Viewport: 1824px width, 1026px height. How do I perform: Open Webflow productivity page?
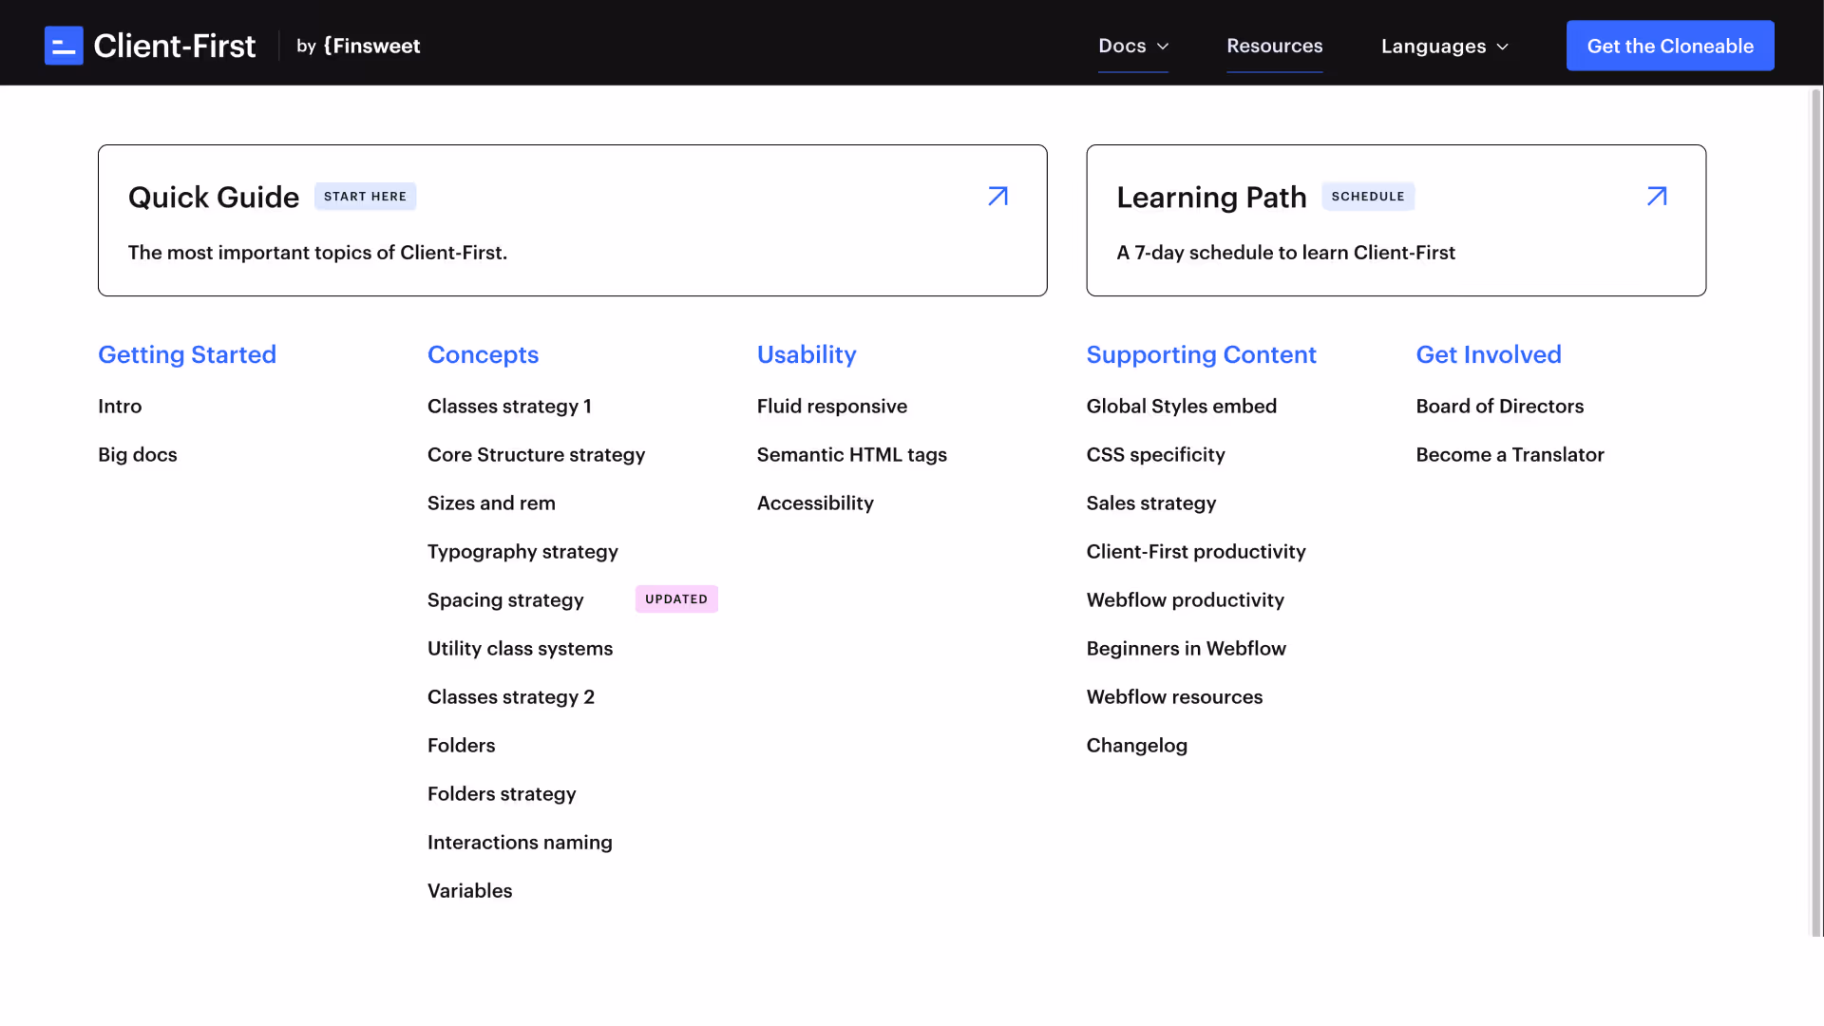1185,600
